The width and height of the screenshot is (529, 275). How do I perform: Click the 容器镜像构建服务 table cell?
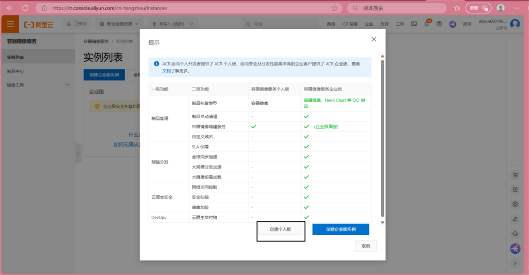[x=218, y=127]
